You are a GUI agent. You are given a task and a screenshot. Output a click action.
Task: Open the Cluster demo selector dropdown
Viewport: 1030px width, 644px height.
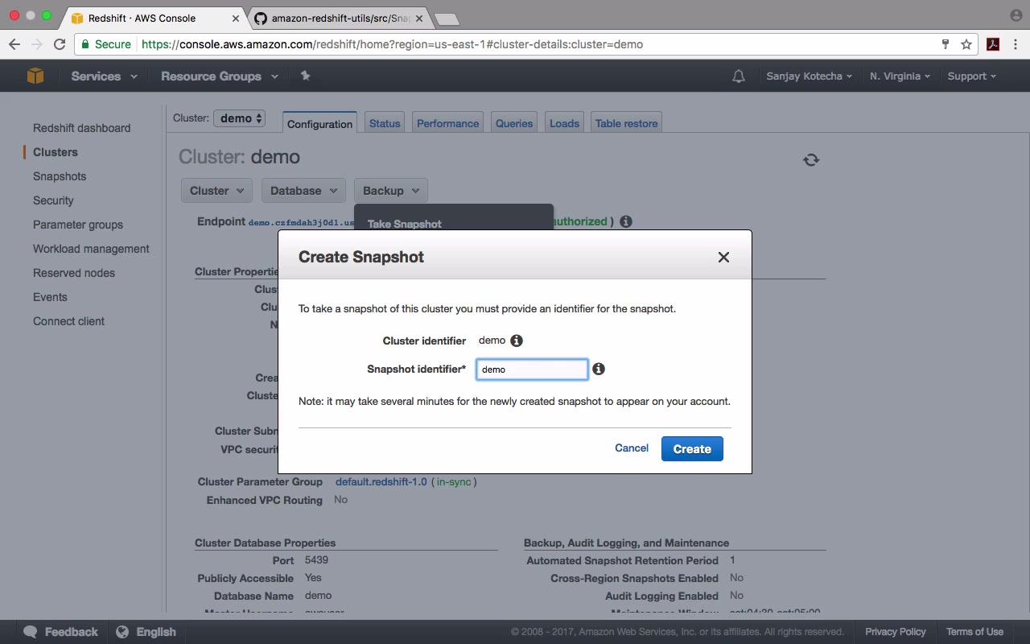tap(239, 118)
